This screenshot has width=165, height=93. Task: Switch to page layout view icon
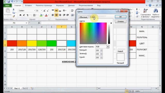[129, 91]
